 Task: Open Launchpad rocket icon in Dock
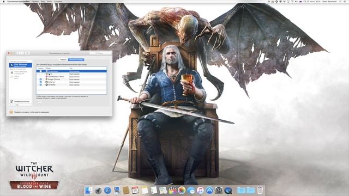tap(98, 191)
